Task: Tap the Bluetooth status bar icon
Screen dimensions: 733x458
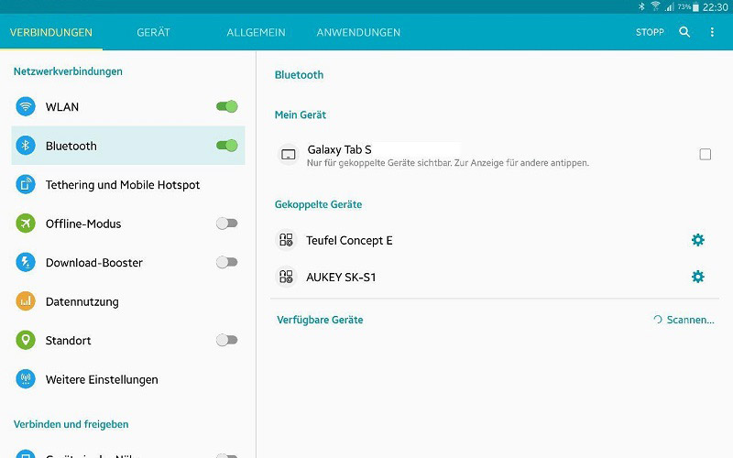Action: pyautogui.click(x=642, y=6)
